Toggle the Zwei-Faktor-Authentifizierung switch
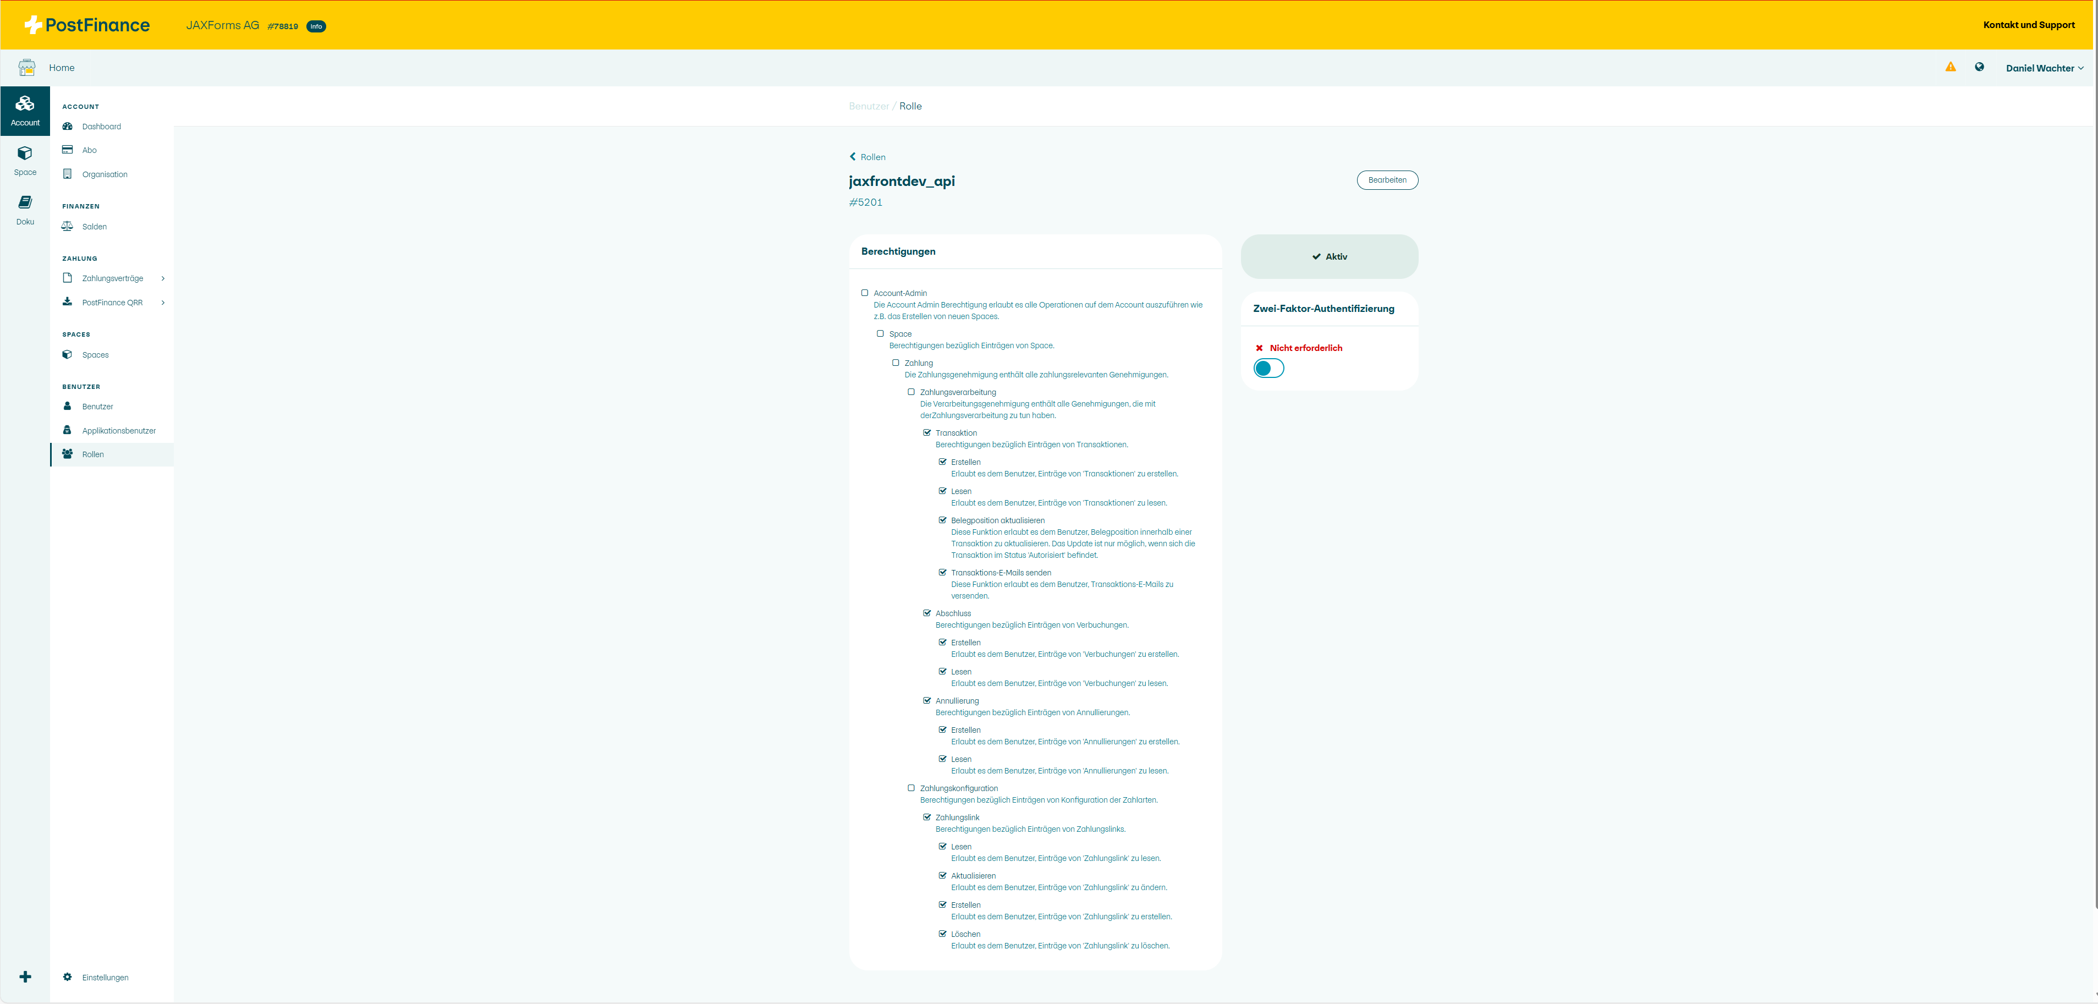Screen dimensions: 2098x1004 point(1268,368)
